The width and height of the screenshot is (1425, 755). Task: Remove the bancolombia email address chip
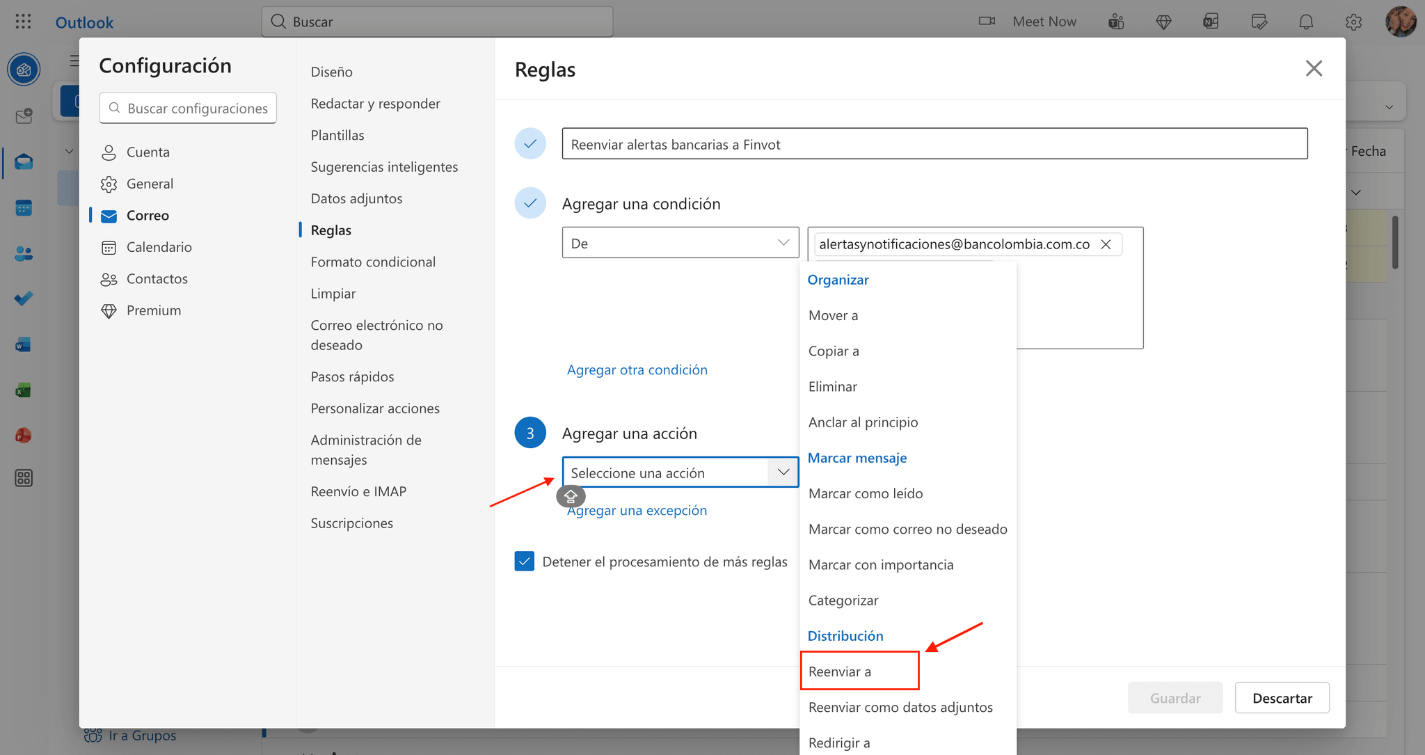click(x=1106, y=244)
